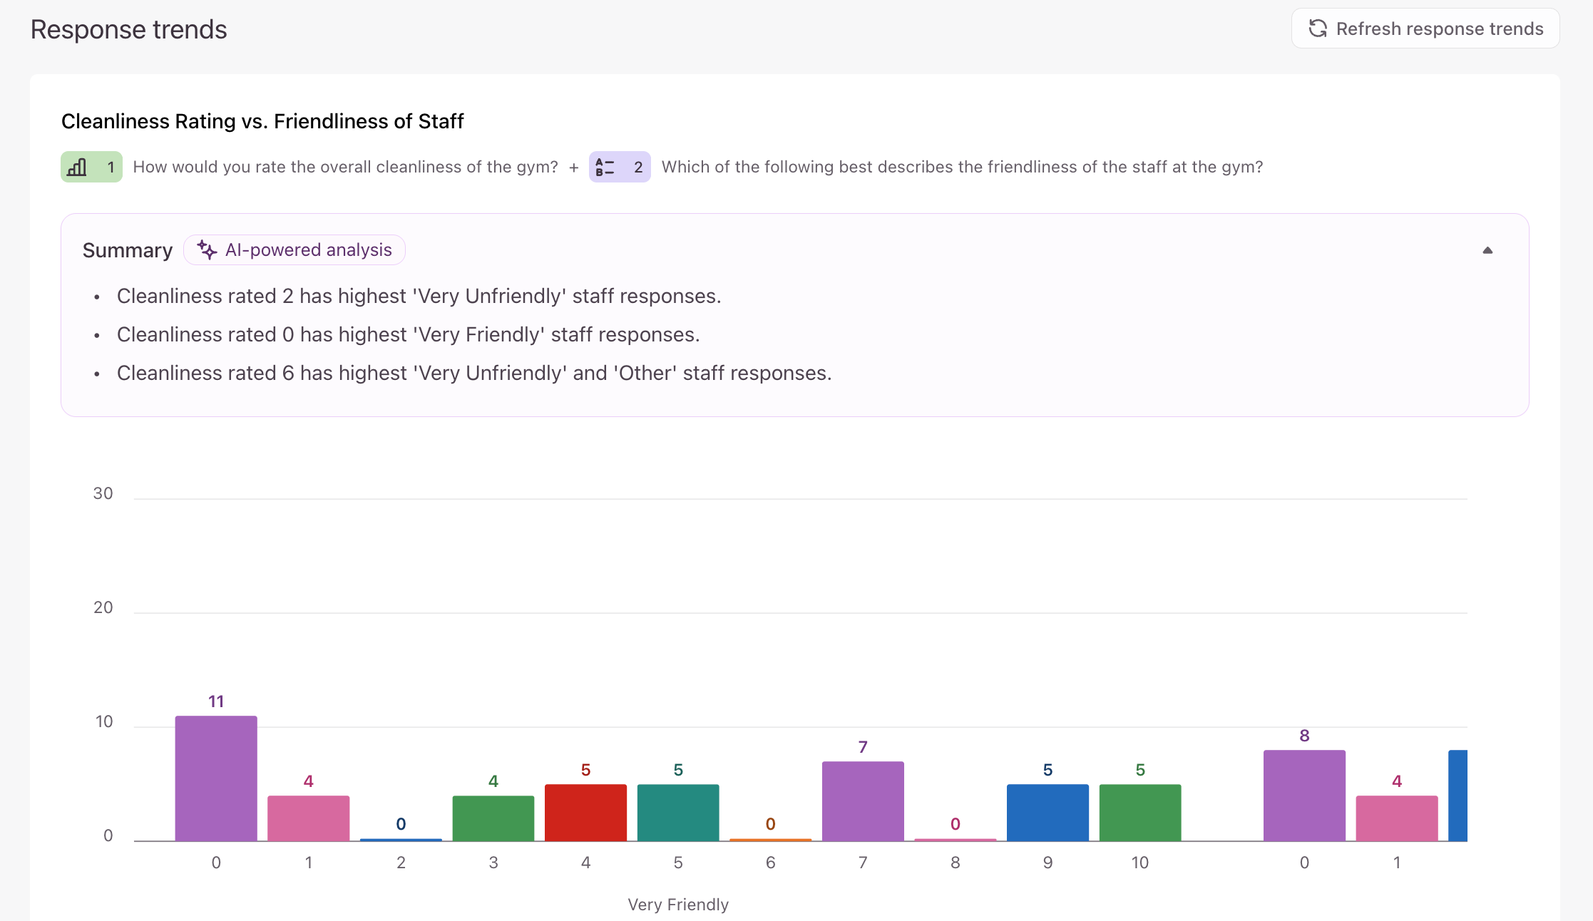The width and height of the screenshot is (1593, 921).
Task: Click the cleanliness question text
Action: point(346,167)
